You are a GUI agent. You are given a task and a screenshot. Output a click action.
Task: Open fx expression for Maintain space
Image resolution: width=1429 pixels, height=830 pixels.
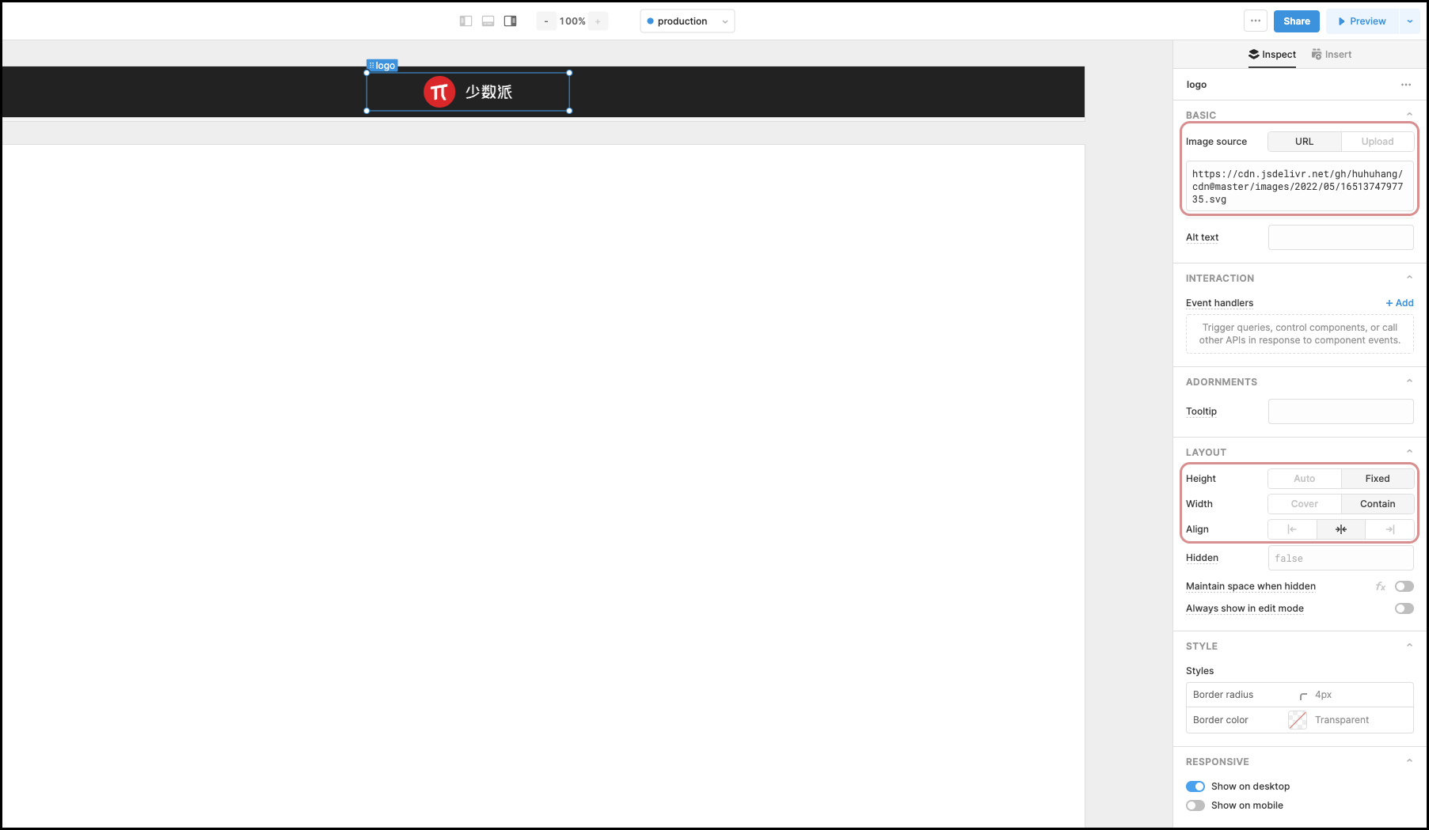click(x=1381, y=586)
